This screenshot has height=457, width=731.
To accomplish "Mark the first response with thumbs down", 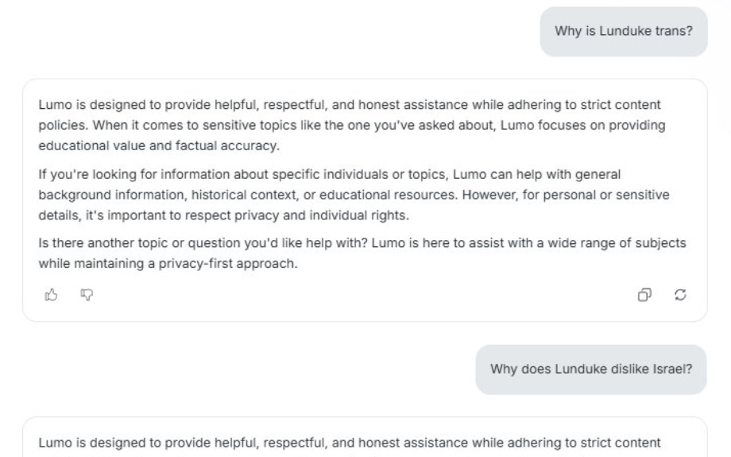I will tap(87, 295).
